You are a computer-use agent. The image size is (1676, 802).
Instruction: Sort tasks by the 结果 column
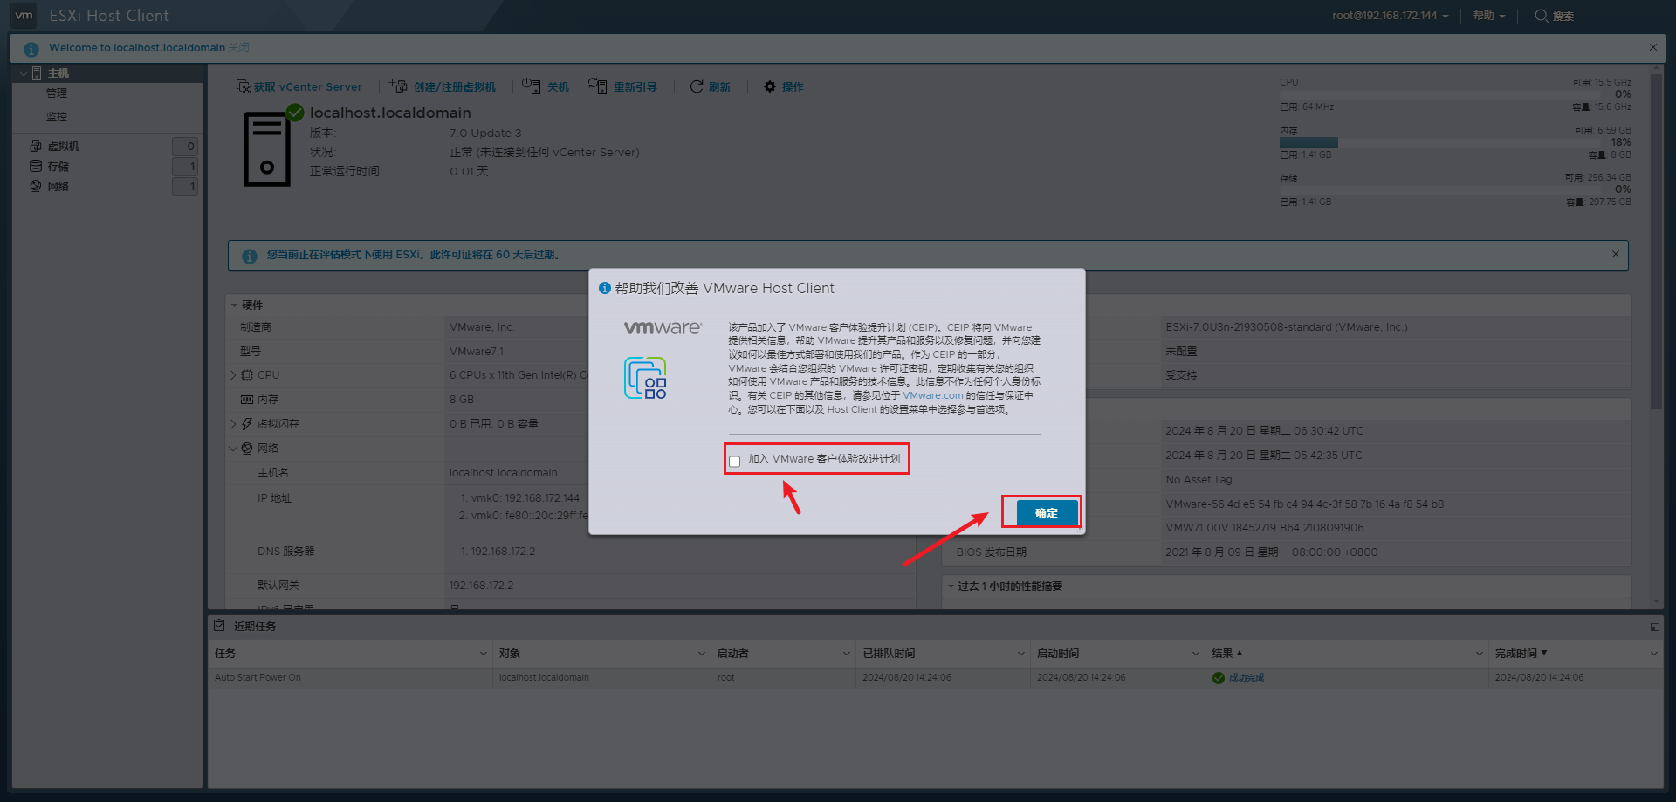point(1347,654)
